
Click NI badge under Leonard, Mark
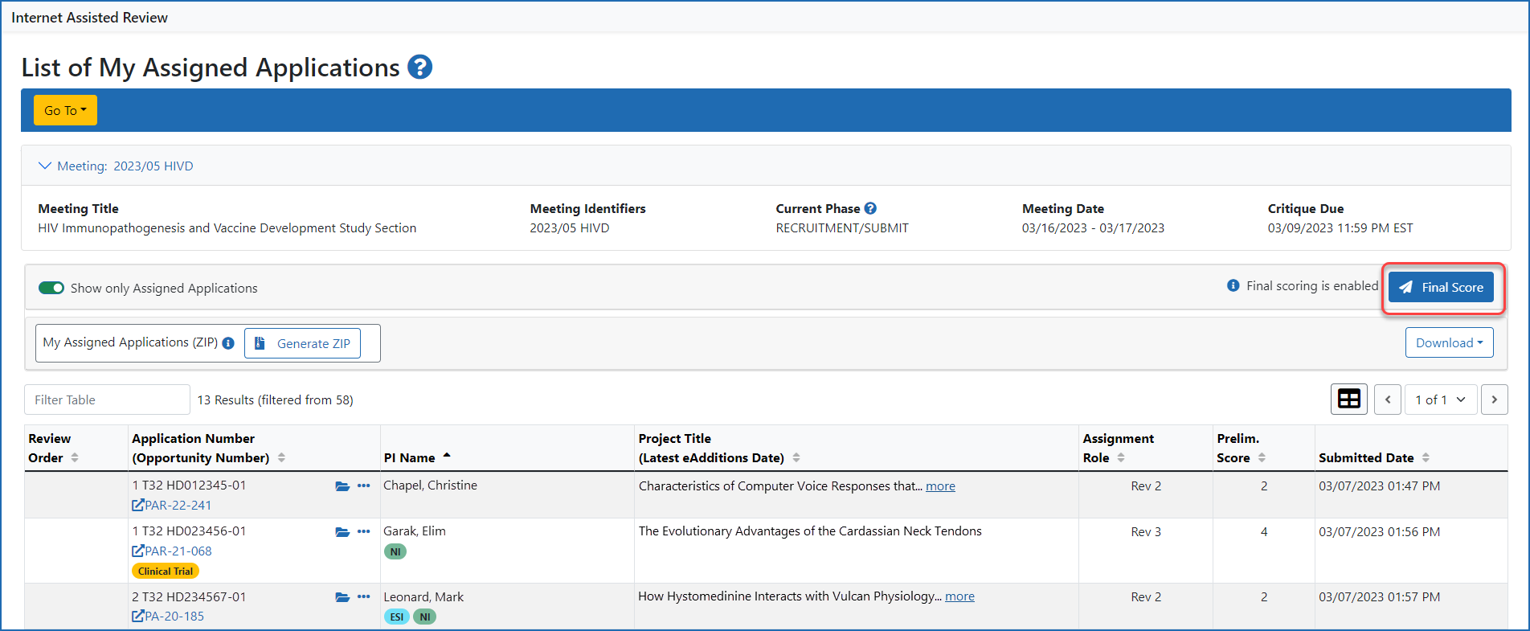click(424, 617)
